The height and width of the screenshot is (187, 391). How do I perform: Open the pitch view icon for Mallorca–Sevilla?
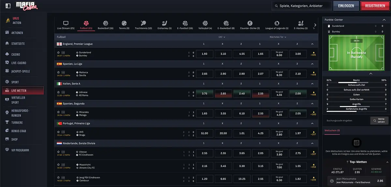pos(63,72)
